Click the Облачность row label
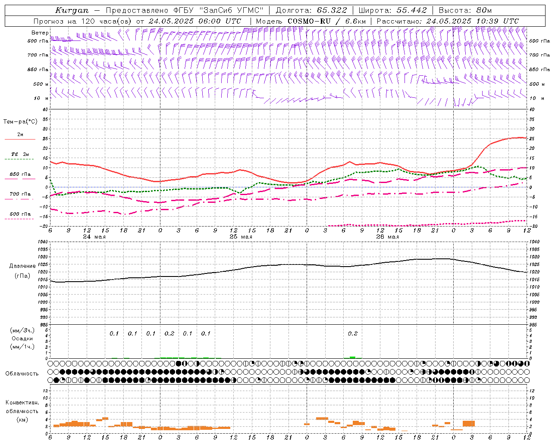Screen dimensions: 552x441 pyautogui.click(x=22, y=373)
